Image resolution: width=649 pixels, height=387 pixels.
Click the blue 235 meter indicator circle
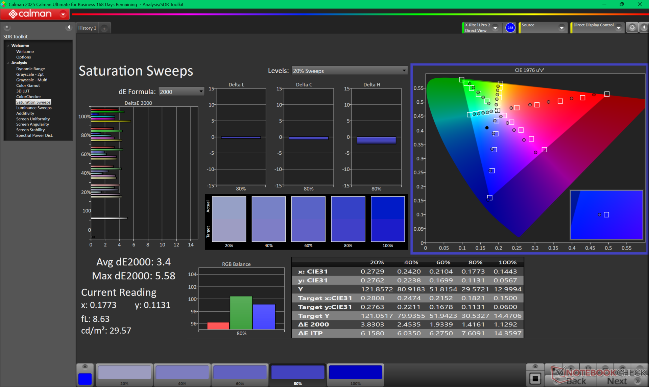pyautogui.click(x=510, y=28)
